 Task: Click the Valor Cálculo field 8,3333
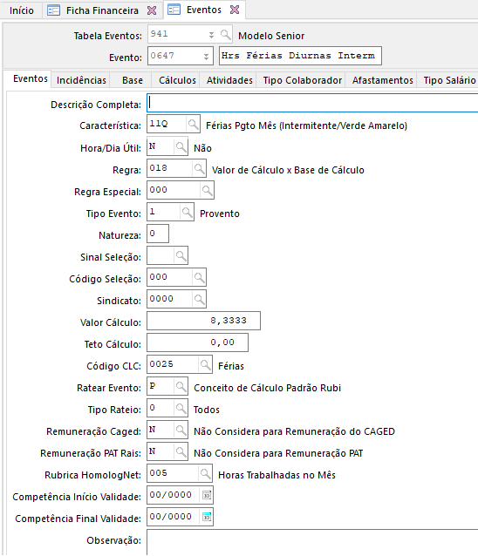coord(203,321)
